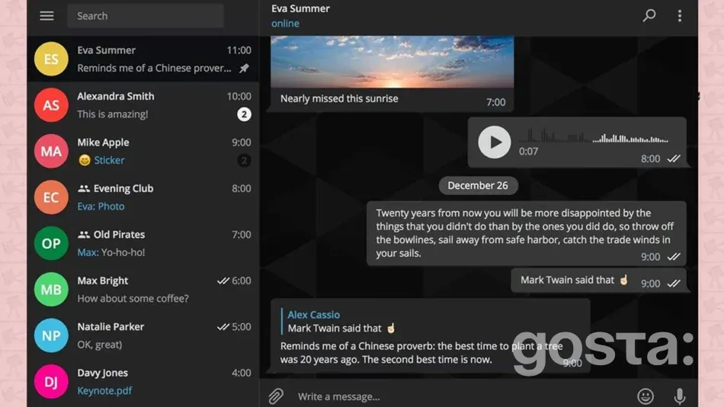Click Alexandra Smith's unread badge showing 2
Viewport: 724px width, 407px height.
pyautogui.click(x=245, y=114)
